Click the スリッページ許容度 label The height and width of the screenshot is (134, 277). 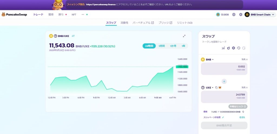[x=212, y=118]
